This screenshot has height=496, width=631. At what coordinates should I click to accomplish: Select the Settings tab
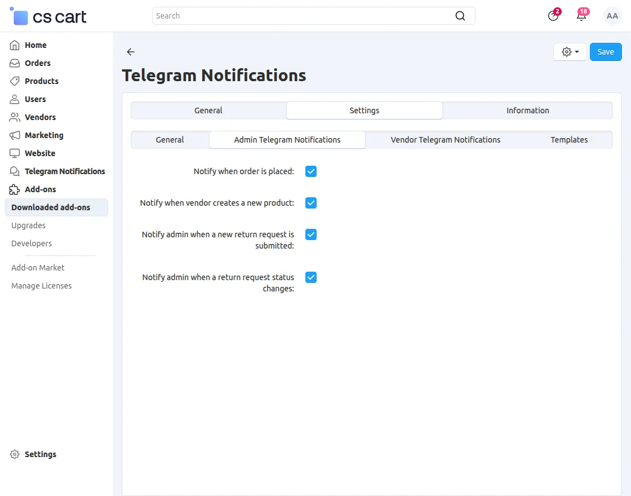(364, 110)
